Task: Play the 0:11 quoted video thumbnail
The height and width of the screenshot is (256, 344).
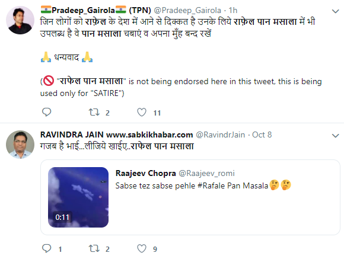Action: coord(78,197)
